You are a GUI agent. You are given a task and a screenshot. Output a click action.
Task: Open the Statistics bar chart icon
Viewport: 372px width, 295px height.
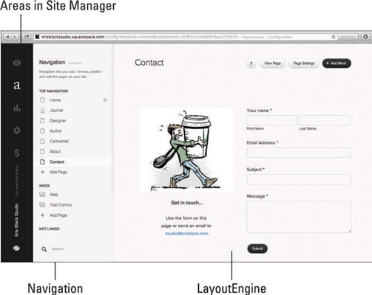(x=17, y=108)
